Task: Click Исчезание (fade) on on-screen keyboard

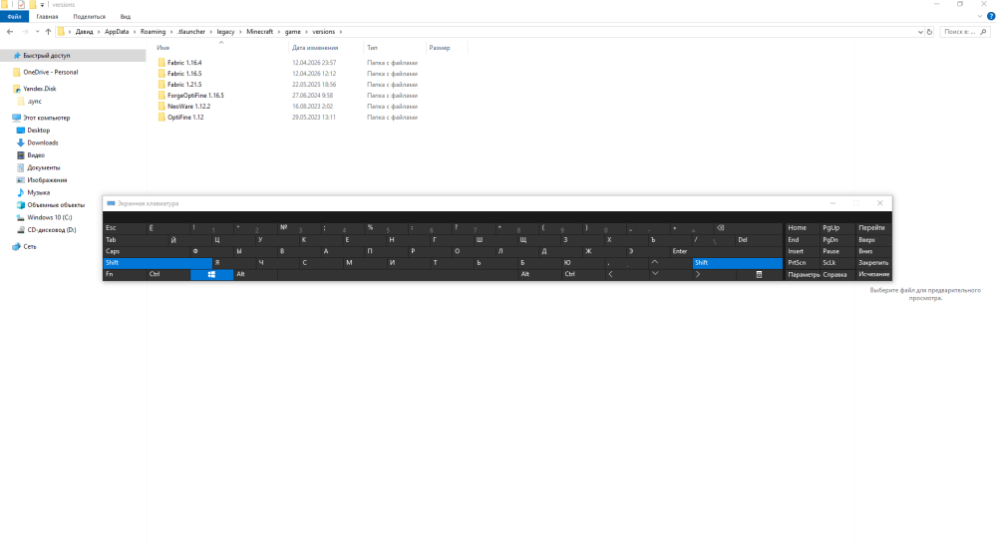Action: point(873,274)
